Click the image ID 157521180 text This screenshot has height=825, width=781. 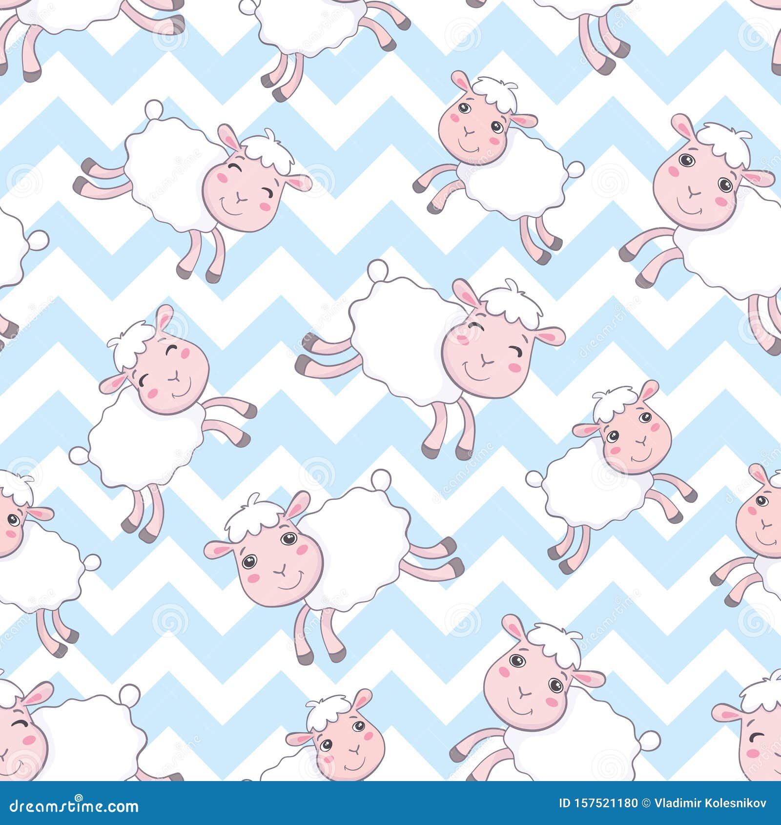pos(597,803)
